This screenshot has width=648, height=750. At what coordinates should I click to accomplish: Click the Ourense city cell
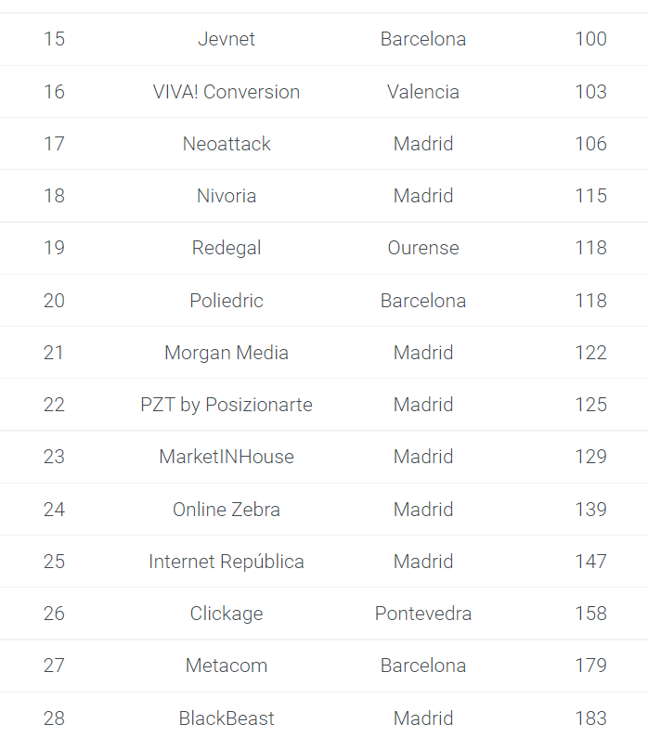423,248
